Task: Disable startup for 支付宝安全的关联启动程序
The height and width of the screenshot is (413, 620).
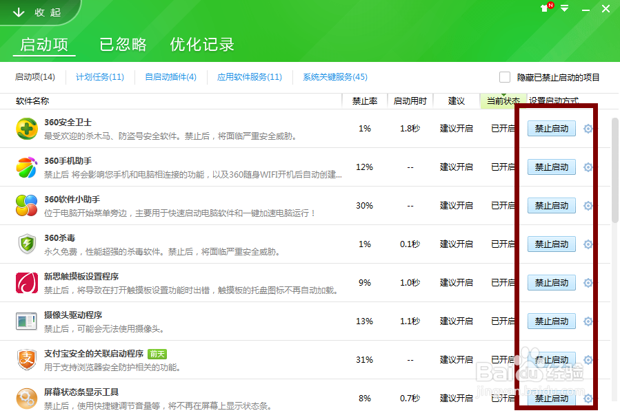Action: coord(552,360)
